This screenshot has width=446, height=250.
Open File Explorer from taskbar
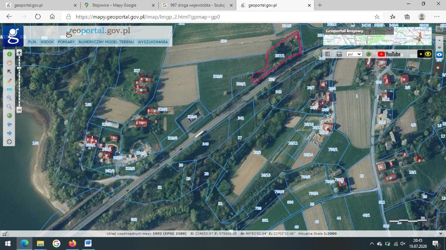tap(40, 243)
